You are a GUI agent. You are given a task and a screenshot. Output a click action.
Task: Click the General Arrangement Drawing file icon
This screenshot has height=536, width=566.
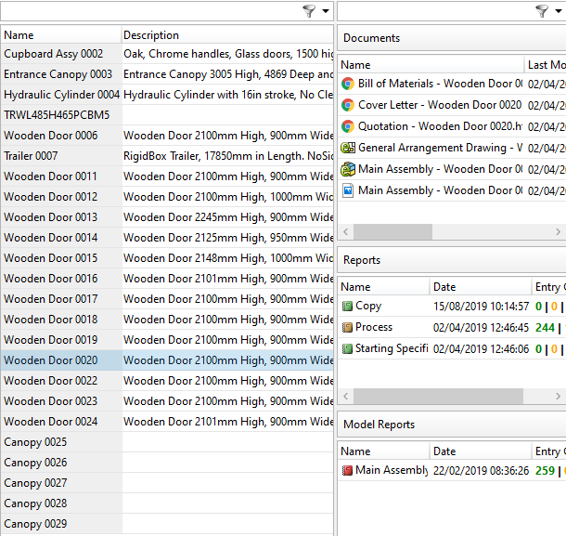348,149
